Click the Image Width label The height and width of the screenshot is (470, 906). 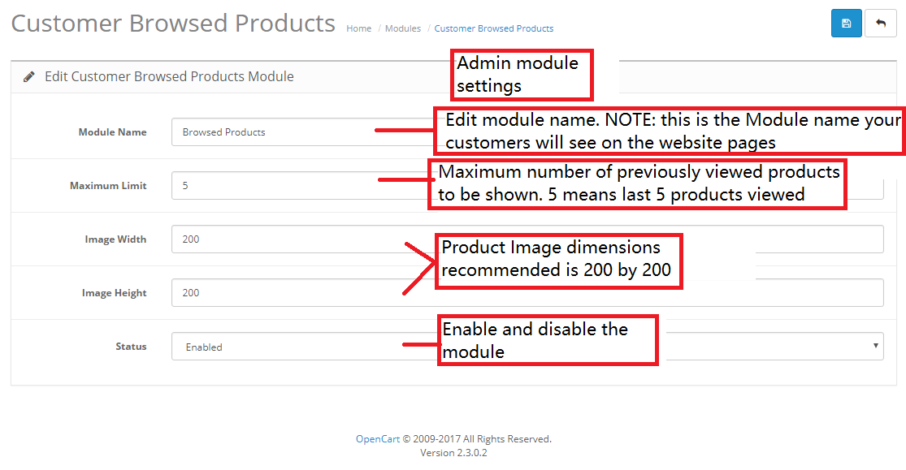(115, 239)
